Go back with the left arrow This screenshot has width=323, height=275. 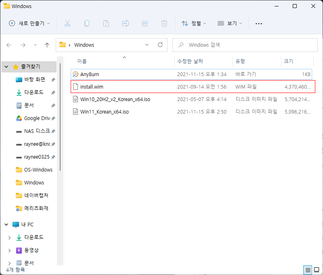9,45
